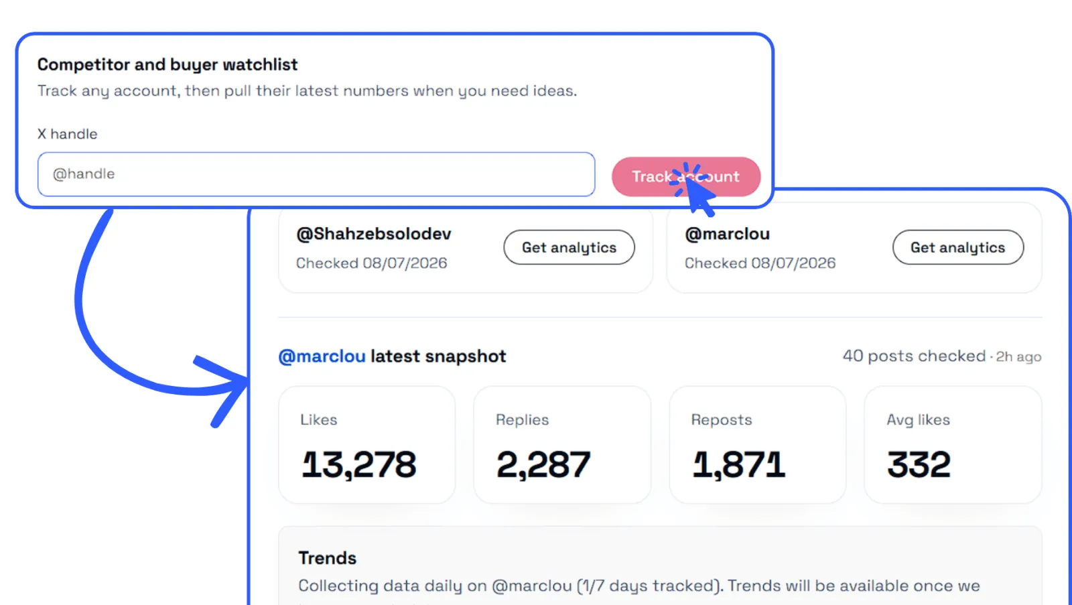Screen dimensions: 1072x605
Task: Select the @marclou account card
Action: pyautogui.click(x=854, y=249)
